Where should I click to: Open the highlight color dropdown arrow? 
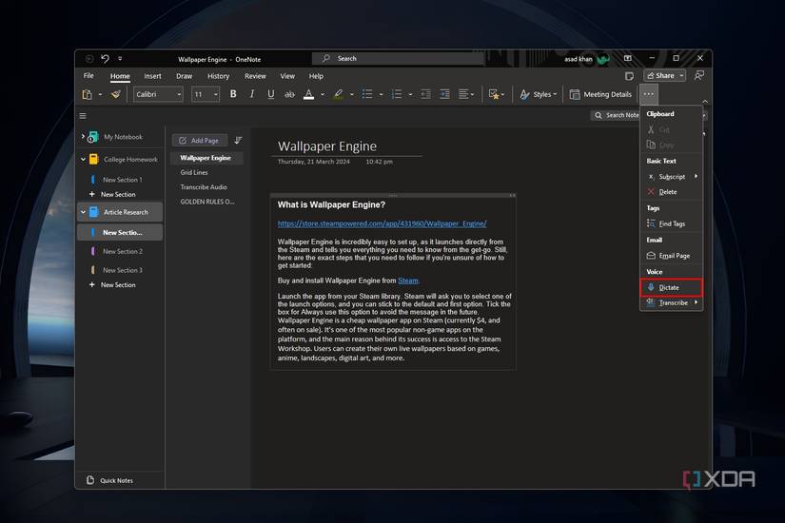pyautogui.click(x=351, y=94)
